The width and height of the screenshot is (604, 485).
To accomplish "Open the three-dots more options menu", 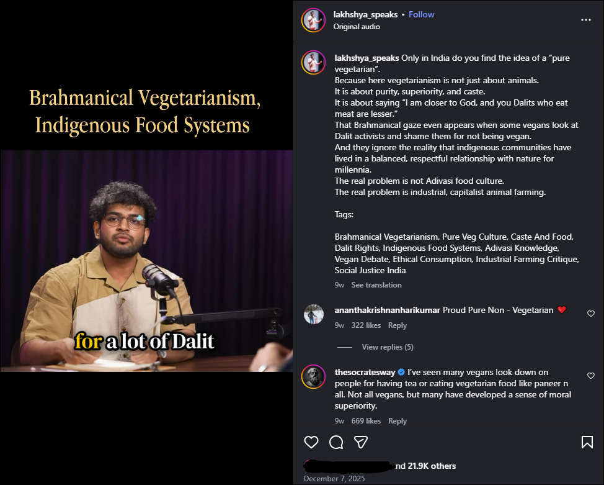I will click(x=586, y=20).
